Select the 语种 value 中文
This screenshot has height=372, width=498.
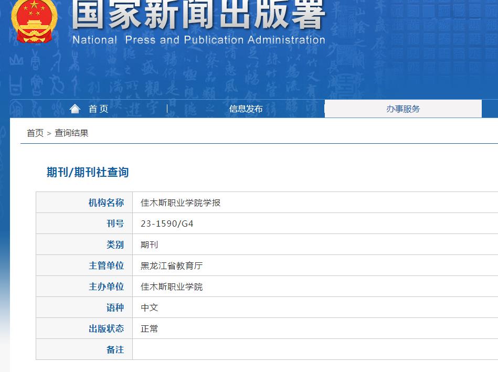tap(149, 307)
